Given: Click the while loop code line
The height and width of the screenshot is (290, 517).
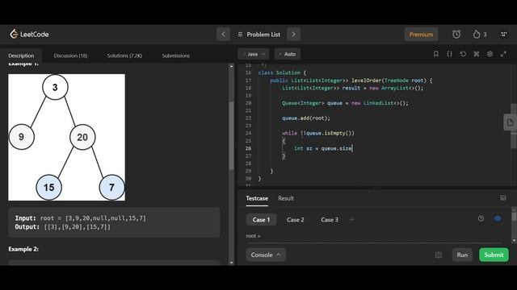Looking at the screenshot, I should pyautogui.click(x=317, y=133).
